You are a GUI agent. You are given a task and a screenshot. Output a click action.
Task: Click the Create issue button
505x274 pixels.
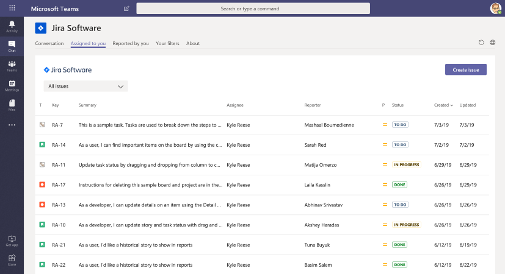[x=465, y=69]
